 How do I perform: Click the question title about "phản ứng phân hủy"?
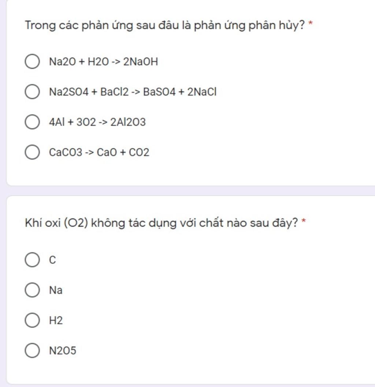pos(165,26)
